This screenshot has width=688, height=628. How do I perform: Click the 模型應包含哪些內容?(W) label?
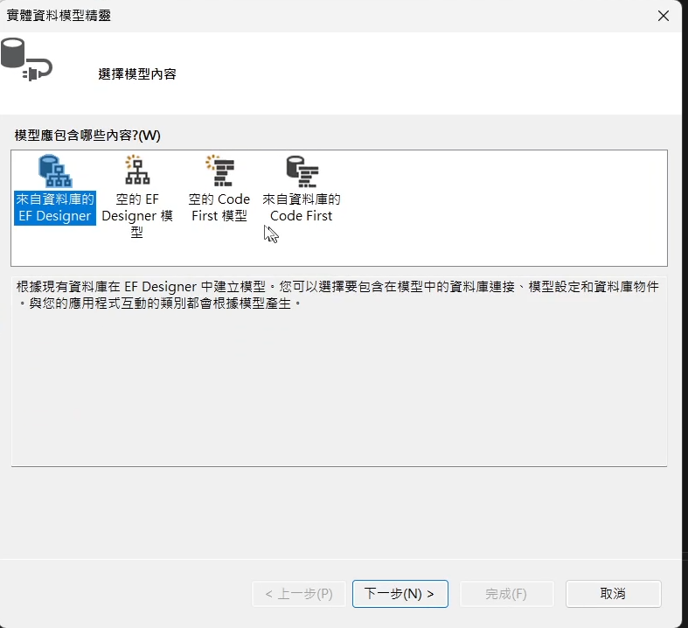click(87, 136)
